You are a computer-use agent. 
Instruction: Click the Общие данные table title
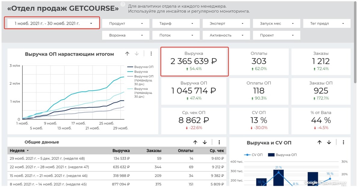click(42, 142)
